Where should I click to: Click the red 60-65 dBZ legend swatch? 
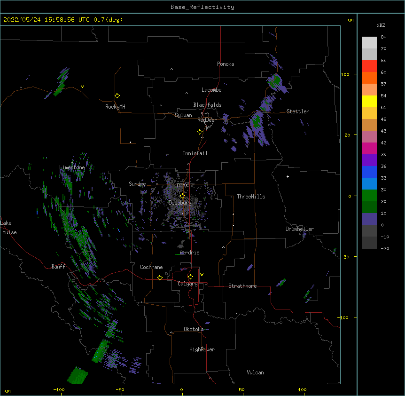pos(369,66)
